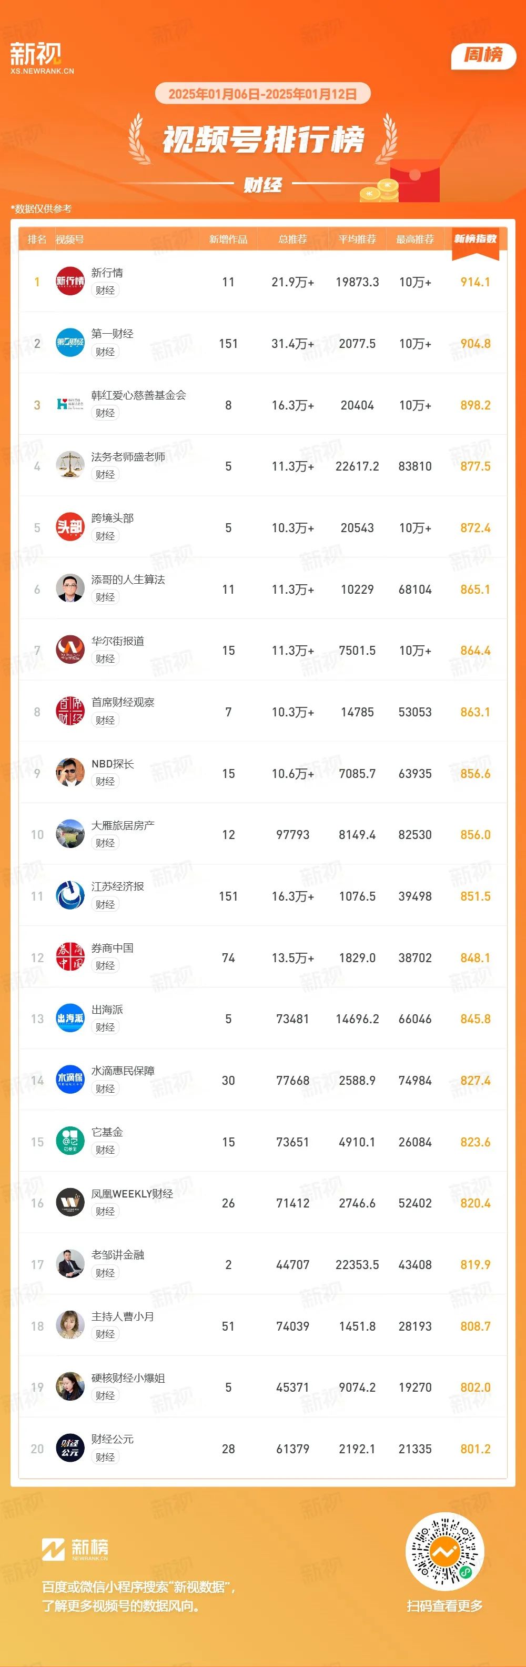Select the 周榜 weekly ranking tab
This screenshot has height=1667, width=526.
click(x=483, y=55)
